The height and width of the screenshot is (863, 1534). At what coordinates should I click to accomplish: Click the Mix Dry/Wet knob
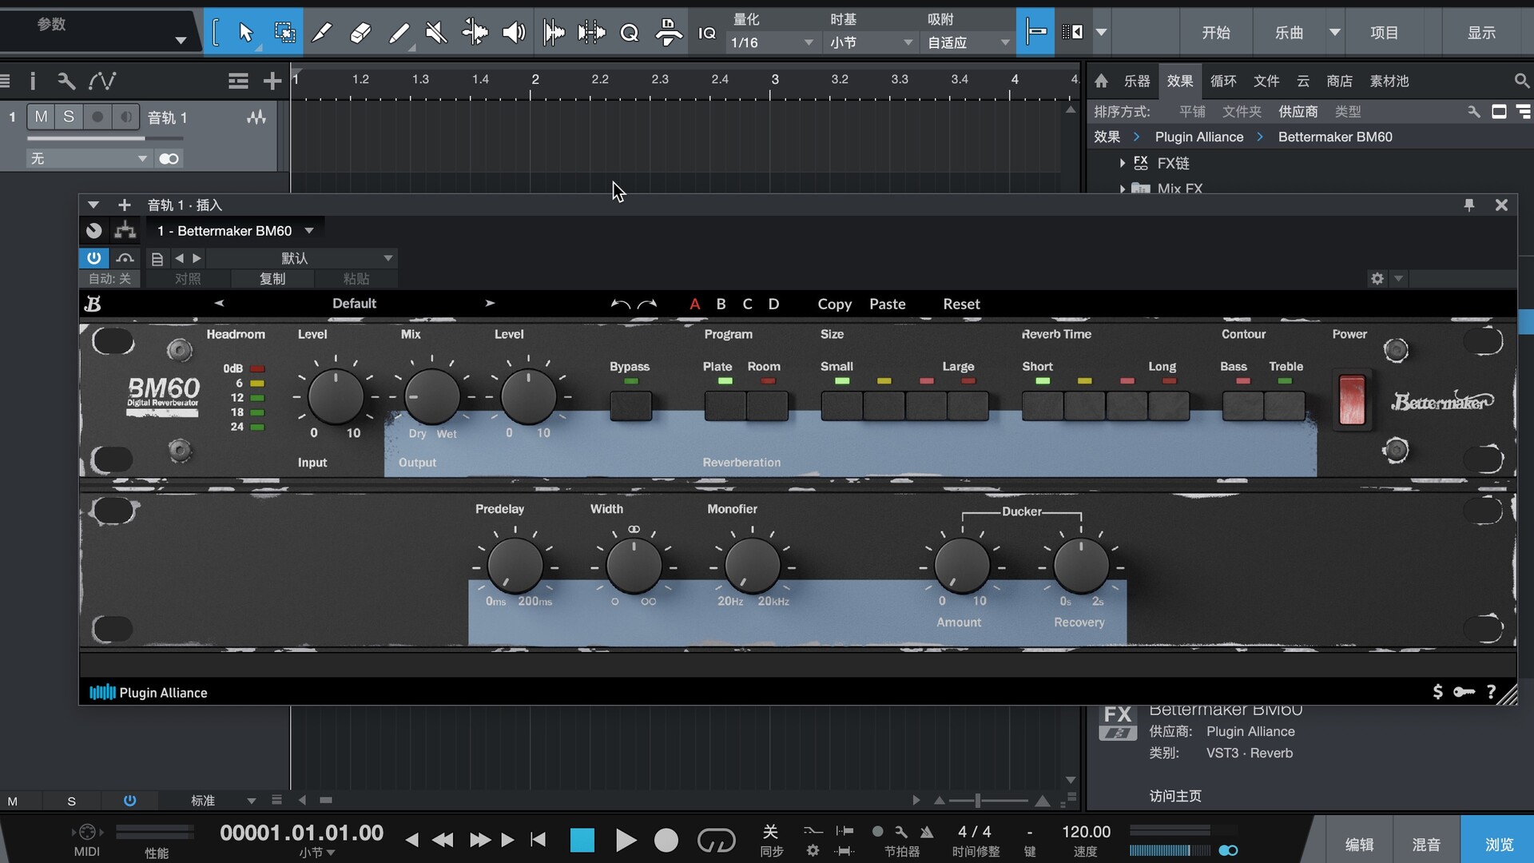[x=432, y=396]
